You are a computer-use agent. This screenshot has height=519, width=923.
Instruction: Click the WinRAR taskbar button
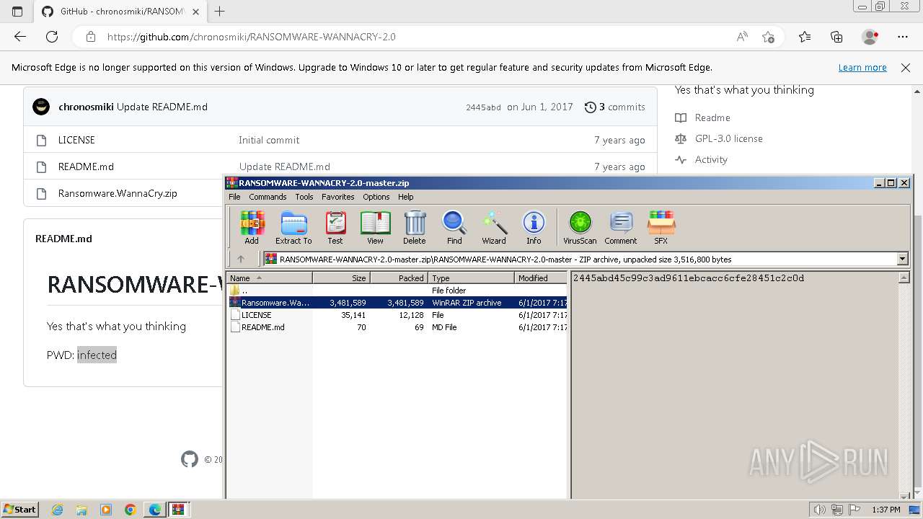pos(178,510)
